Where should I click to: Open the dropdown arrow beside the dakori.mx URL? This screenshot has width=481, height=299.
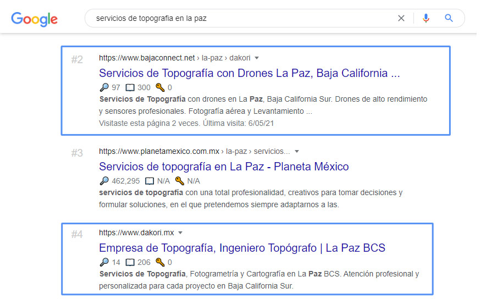(x=180, y=232)
